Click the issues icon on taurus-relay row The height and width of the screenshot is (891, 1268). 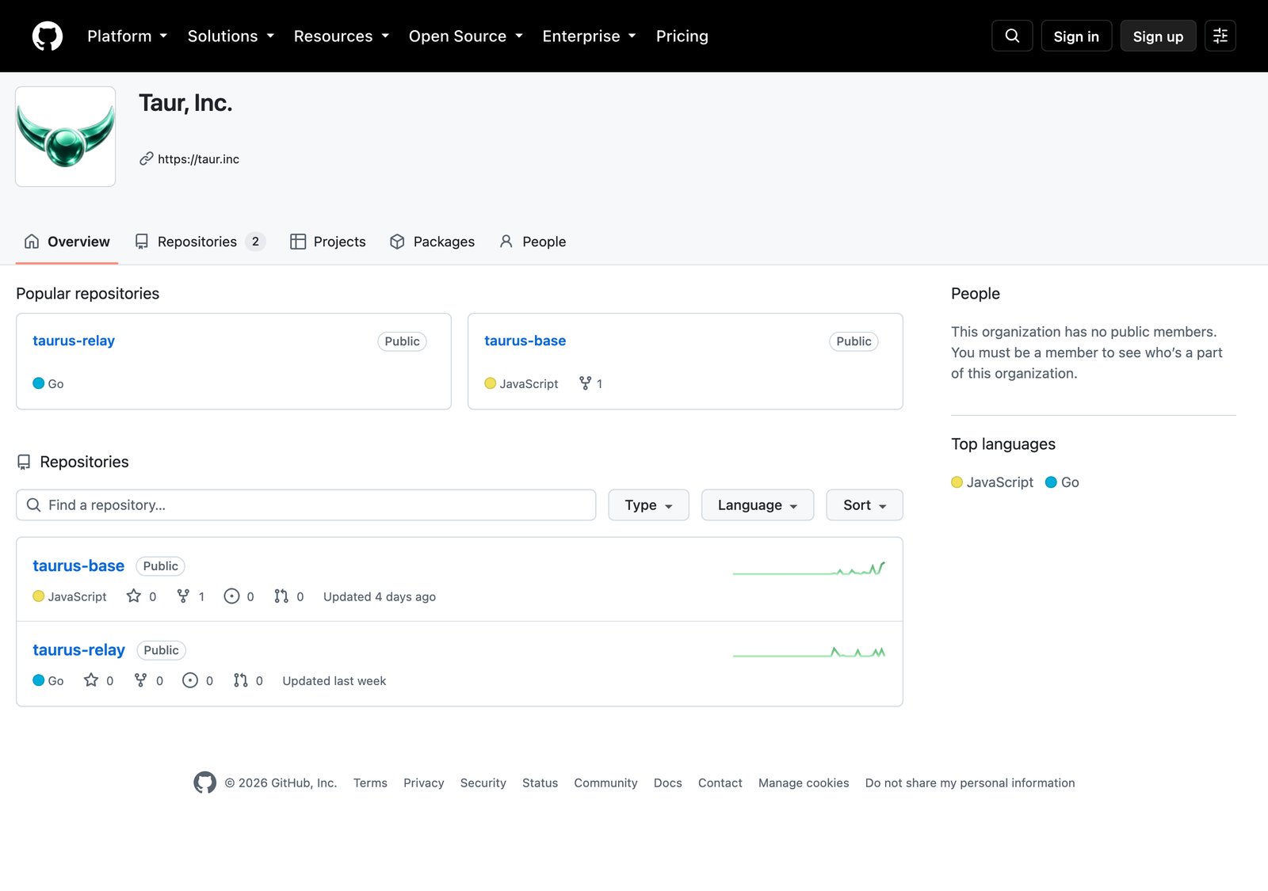[190, 680]
